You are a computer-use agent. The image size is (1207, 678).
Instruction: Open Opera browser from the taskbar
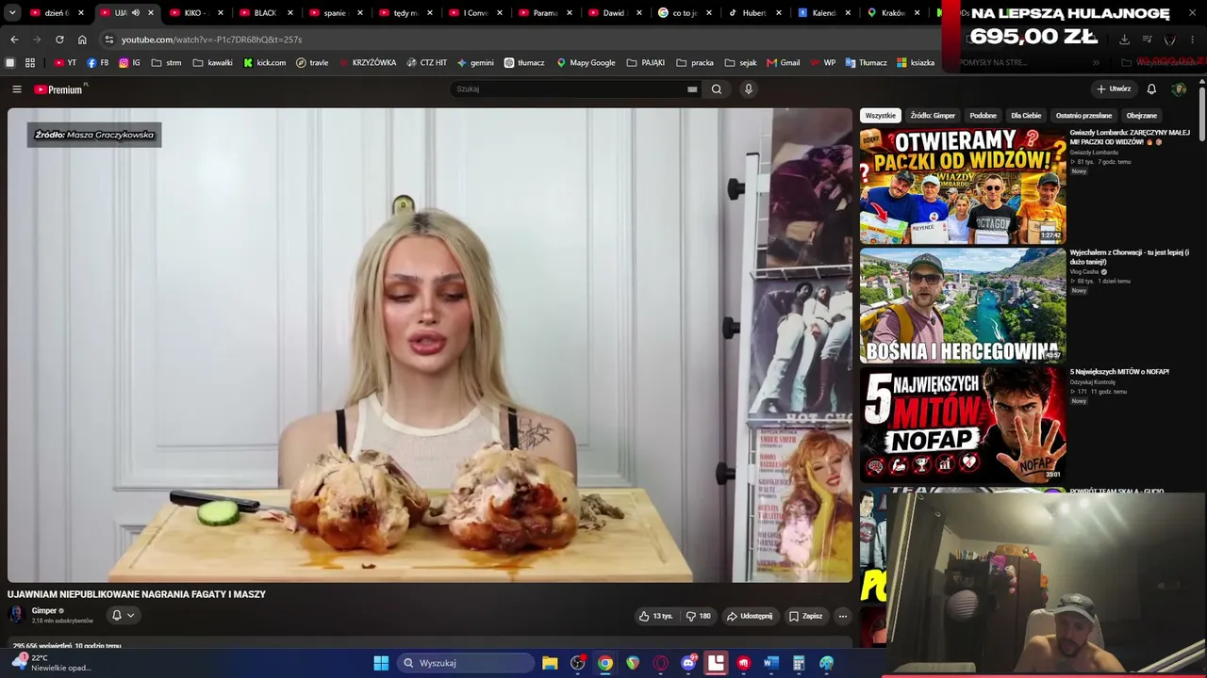click(661, 663)
